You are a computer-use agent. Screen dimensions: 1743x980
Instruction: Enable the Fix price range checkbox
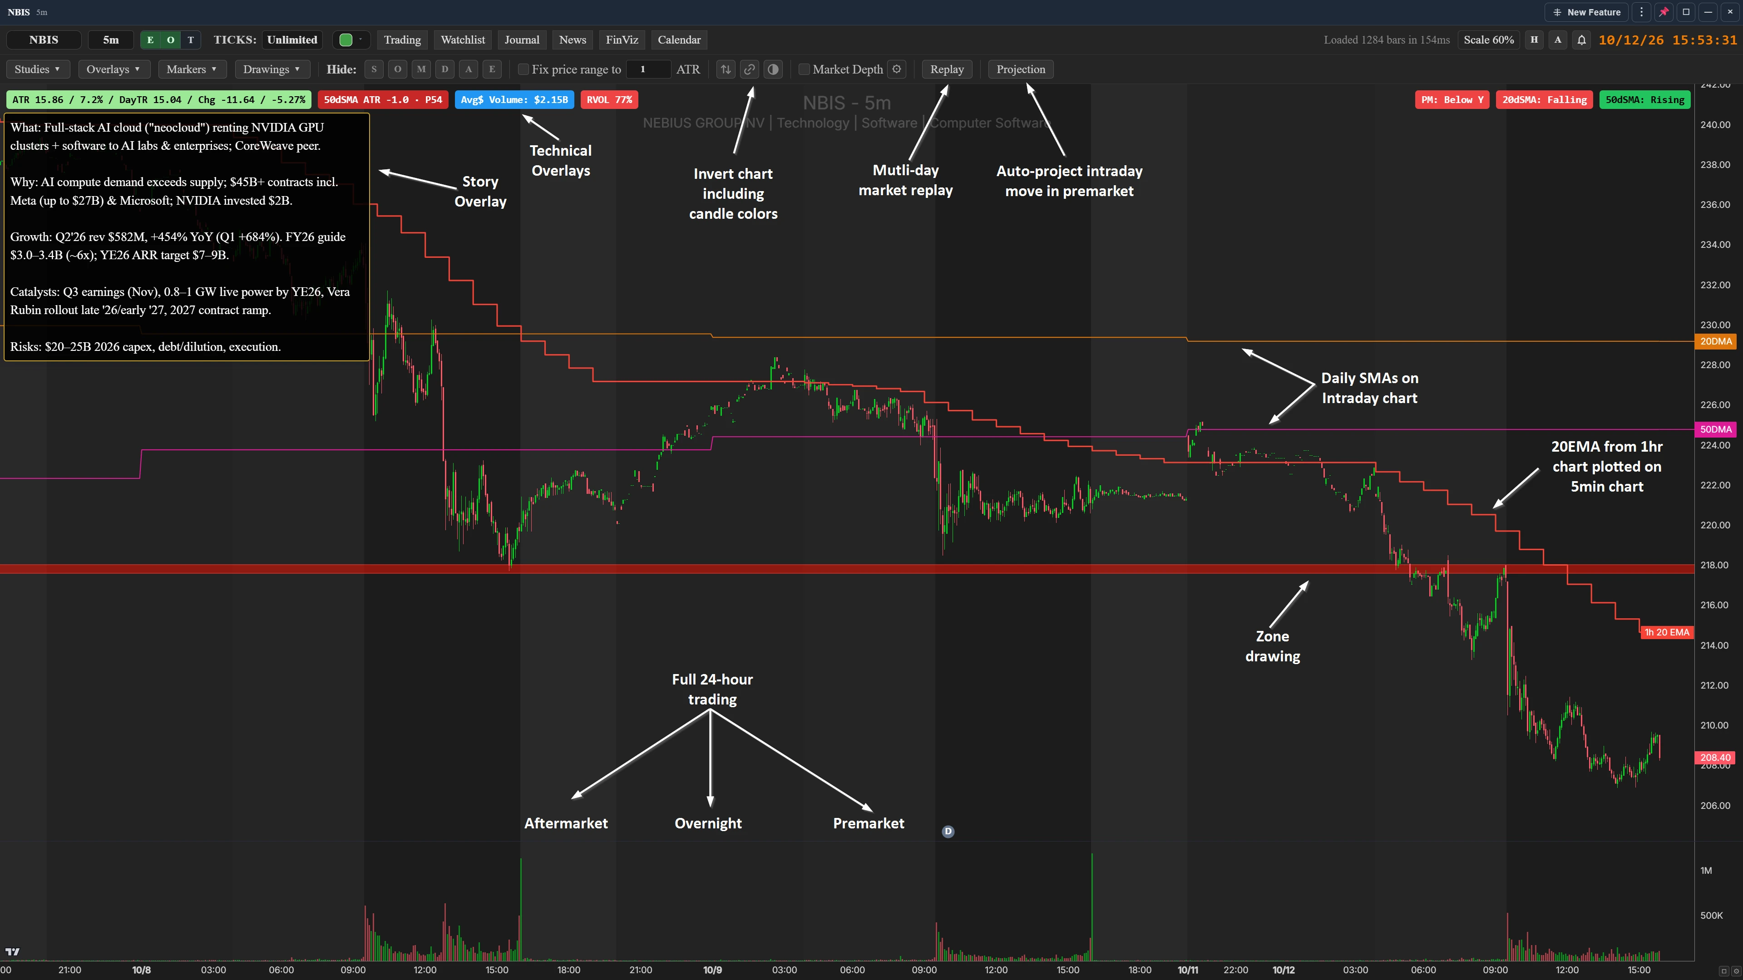point(523,69)
